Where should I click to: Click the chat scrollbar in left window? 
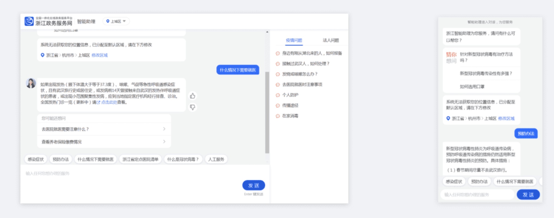pyautogui.click(x=267, y=113)
